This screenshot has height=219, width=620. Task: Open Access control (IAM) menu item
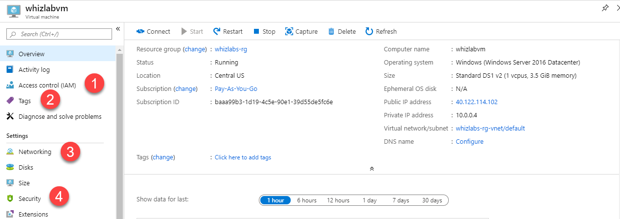click(x=58, y=85)
